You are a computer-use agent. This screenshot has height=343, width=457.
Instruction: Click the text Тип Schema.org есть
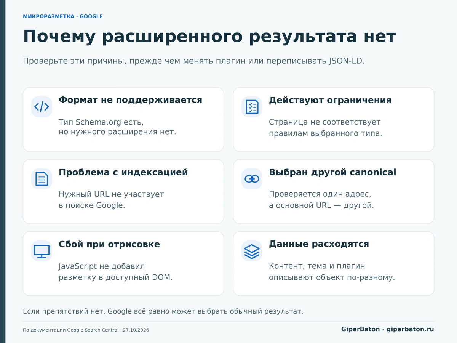point(101,122)
